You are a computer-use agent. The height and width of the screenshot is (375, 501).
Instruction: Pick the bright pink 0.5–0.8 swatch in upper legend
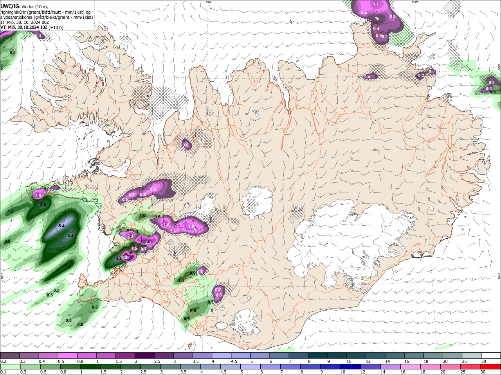(67, 356)
